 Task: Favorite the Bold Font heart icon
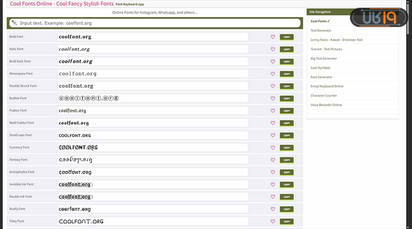click(273, 37)
